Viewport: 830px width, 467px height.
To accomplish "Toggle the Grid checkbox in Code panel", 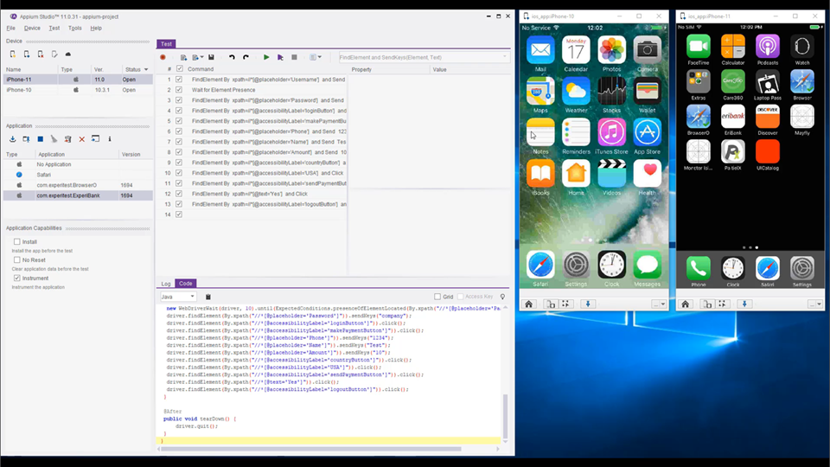I will pyautogui.click(x=437, y=297).
